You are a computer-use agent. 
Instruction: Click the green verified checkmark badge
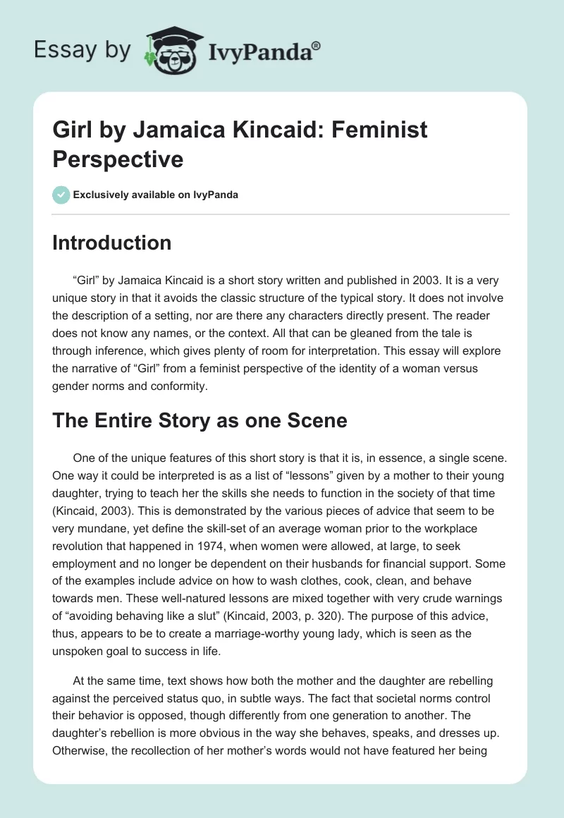click(x=61, y=195)
